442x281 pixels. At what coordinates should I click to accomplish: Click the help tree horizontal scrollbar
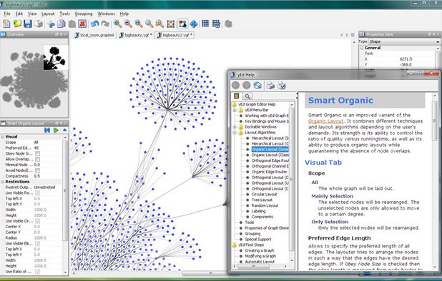[x=253, y=266]
